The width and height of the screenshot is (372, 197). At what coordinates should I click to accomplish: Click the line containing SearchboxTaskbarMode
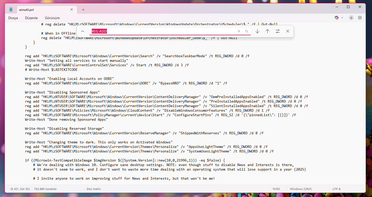(137, 56)
